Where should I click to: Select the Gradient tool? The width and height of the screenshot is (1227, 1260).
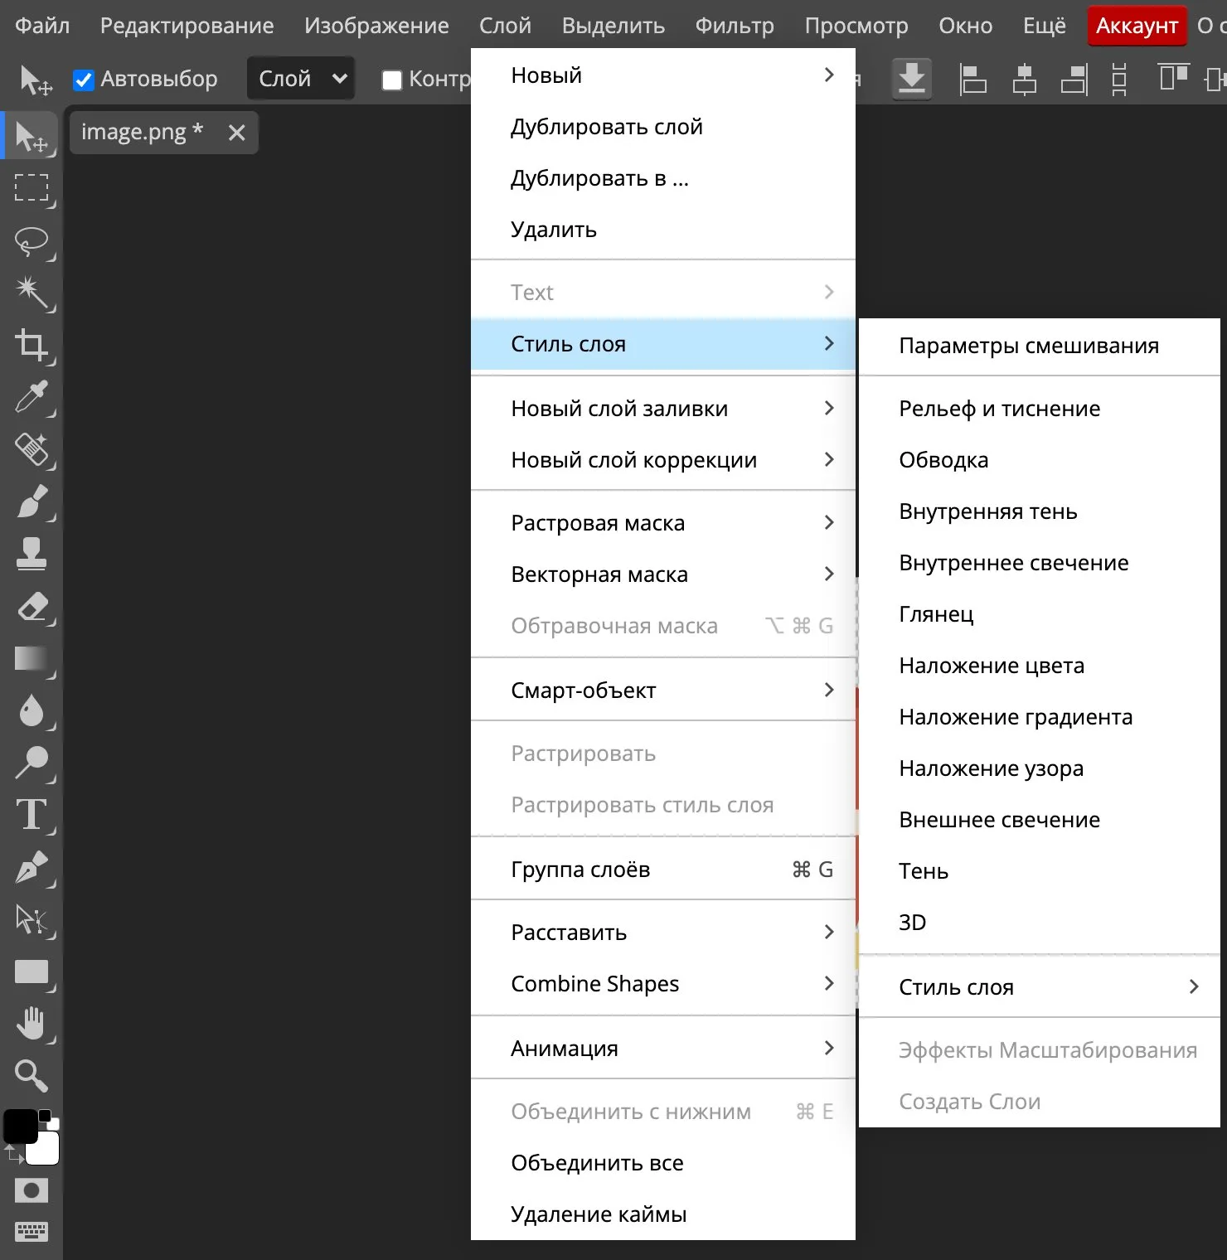[32, 658]
